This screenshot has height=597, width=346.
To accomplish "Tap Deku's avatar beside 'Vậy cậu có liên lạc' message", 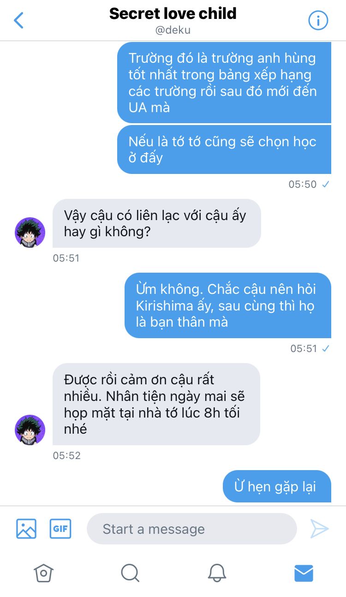I will [30, 233].
